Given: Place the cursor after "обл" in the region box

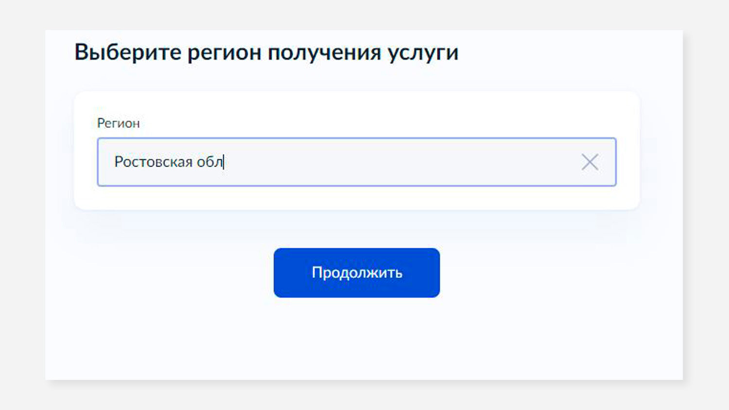Looking at the screenshot, I should (x=224, y=162).
